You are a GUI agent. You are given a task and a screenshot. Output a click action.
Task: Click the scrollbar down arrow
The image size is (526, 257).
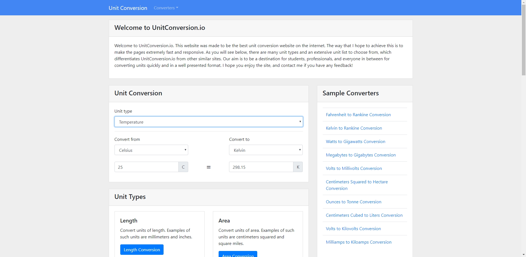(524, 255)
